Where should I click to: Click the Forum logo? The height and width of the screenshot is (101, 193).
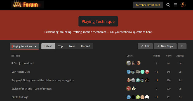tap(27, 5)
